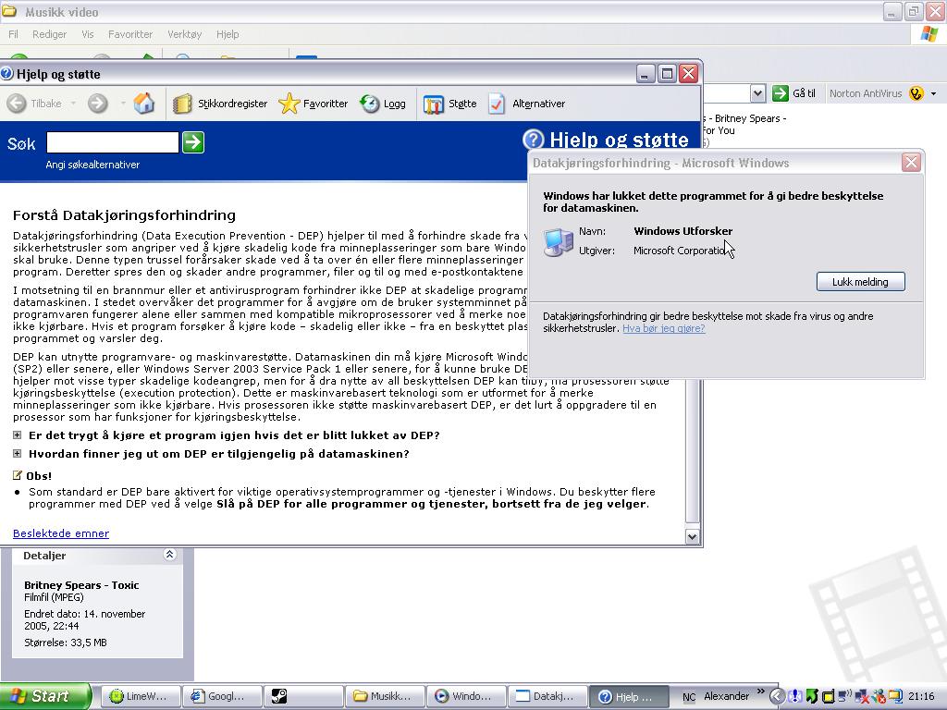Click the yellow screen tray icon
The width and height of the screenshot is (947, 710).
(x=829, y=697)
